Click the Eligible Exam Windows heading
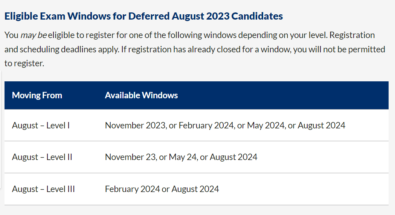Viewport: 395px width, 215px height. [x=143, y=16]
